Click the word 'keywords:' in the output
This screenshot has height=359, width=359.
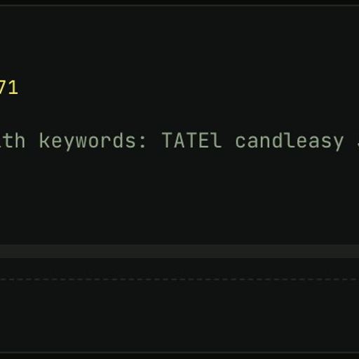(x=93, y=141)
